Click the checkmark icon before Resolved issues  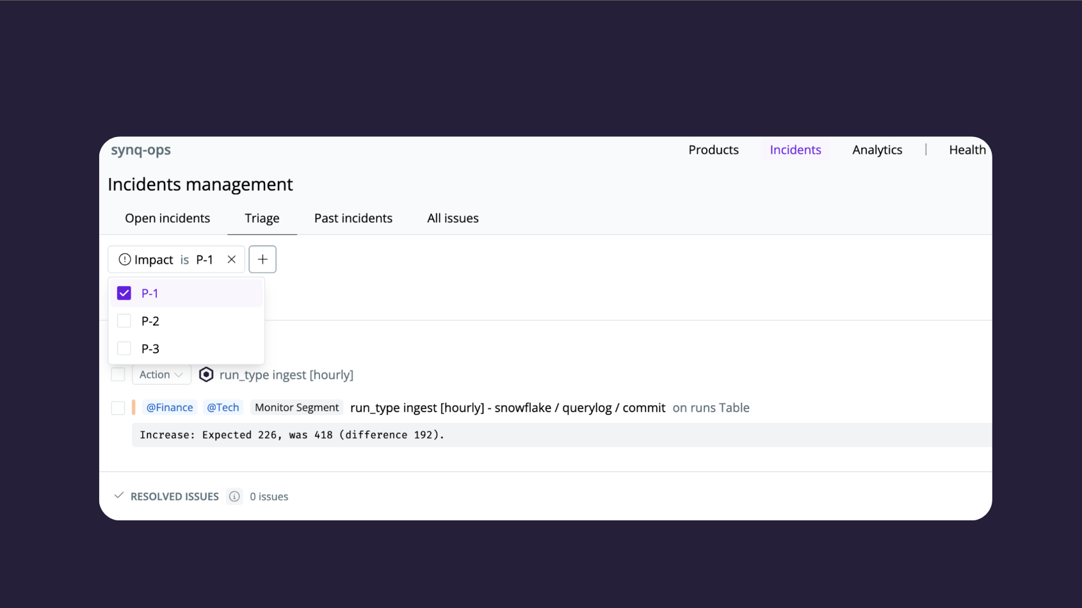coord(118,495)
